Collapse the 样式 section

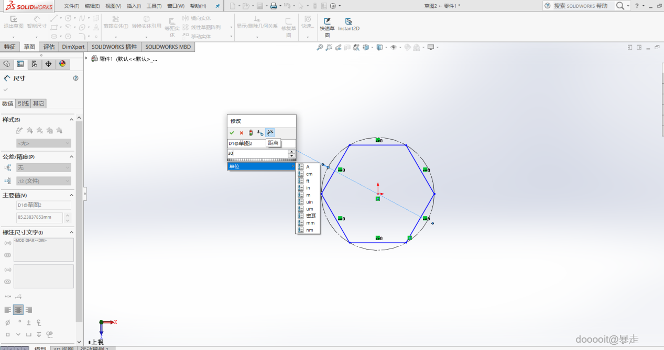(x=72, y=120)
